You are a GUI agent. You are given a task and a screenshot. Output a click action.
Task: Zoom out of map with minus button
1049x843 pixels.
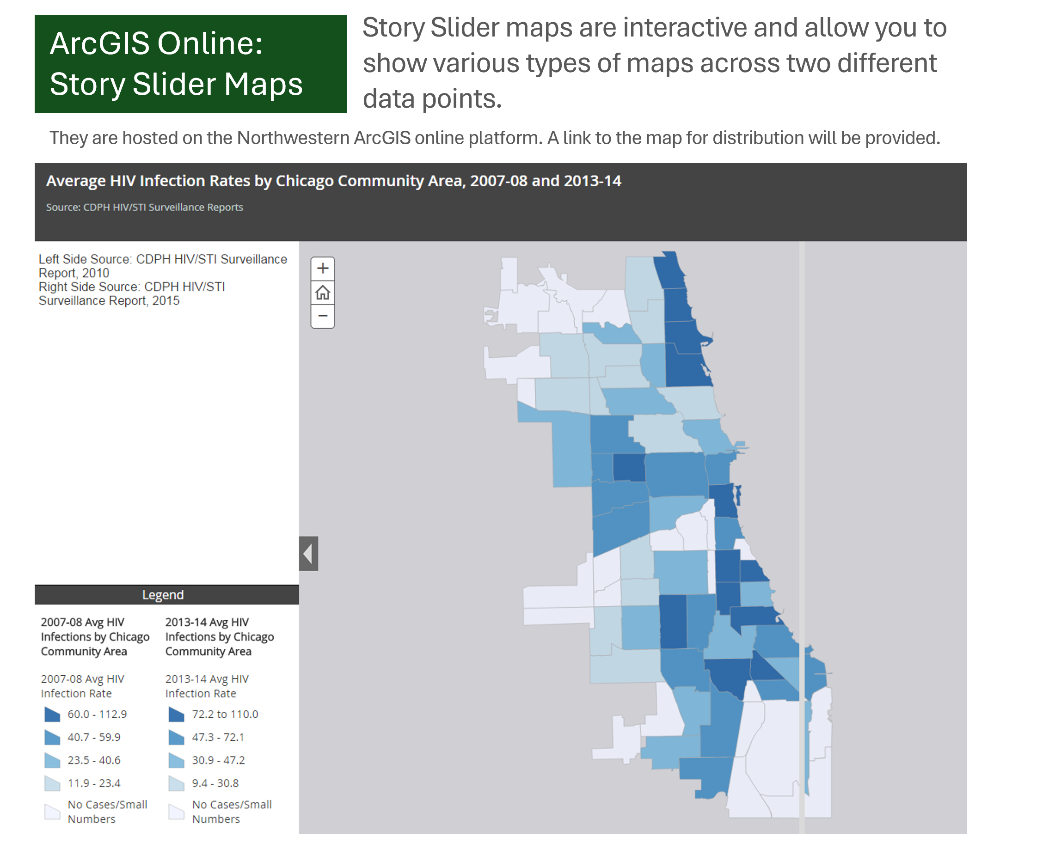coord(323,316)
